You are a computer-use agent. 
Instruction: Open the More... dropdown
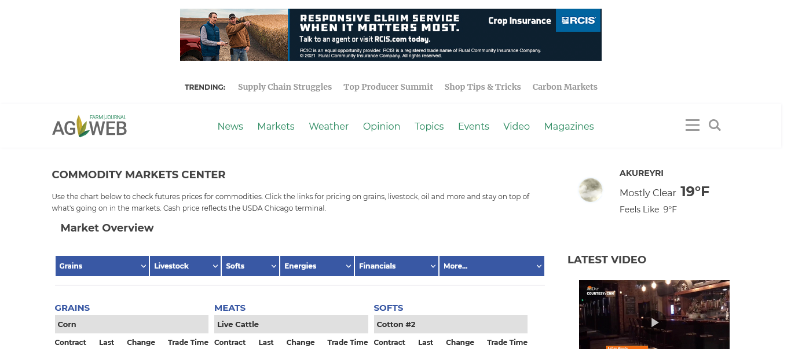tap(492, 266)
